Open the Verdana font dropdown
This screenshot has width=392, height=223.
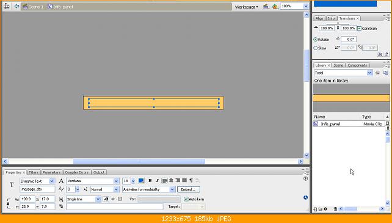click(116, 181)
